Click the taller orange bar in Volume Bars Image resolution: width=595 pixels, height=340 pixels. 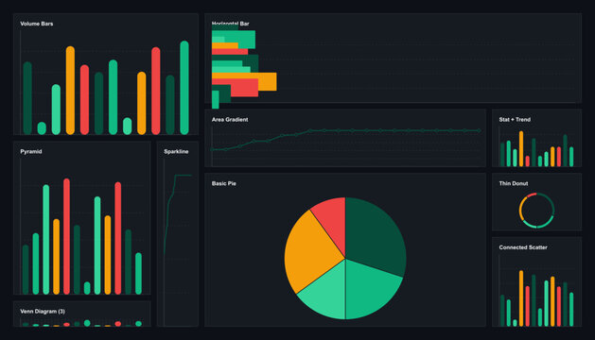tap(70, 91)
